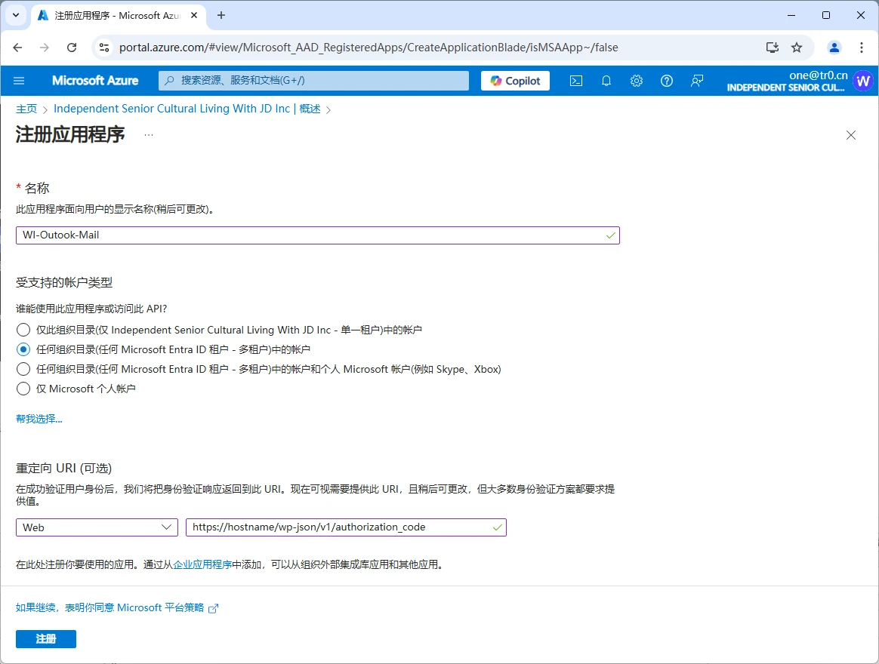Screen dimensions: 879x664
Task: Click the browser forward arrow
Action: click(x=45, y=48)
